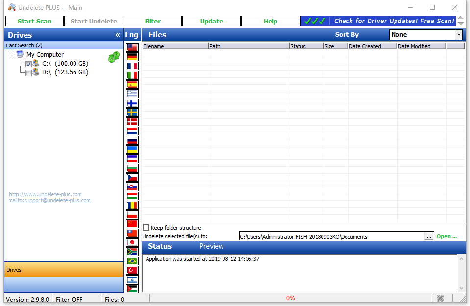Image resolution: width=470 pixels, height=306 pixels.
Task: Sort by the Filename column header
Action: (x=175, y=46)
